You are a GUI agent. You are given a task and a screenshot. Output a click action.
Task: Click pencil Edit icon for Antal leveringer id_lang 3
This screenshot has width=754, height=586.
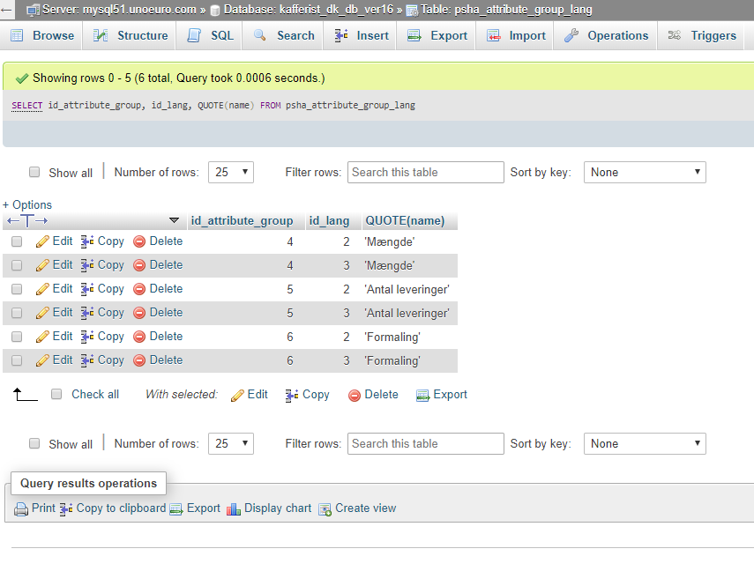pos(42,313)
